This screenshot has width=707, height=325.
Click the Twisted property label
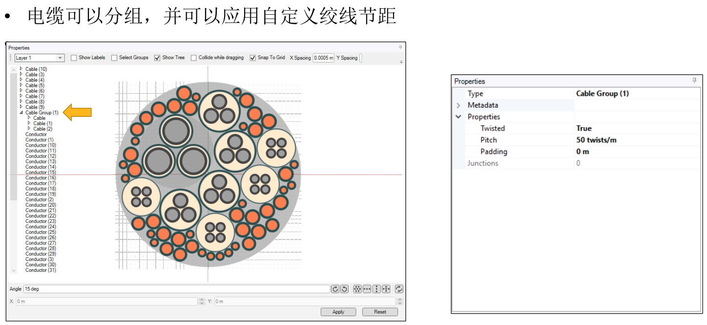(x=493, y=128)
